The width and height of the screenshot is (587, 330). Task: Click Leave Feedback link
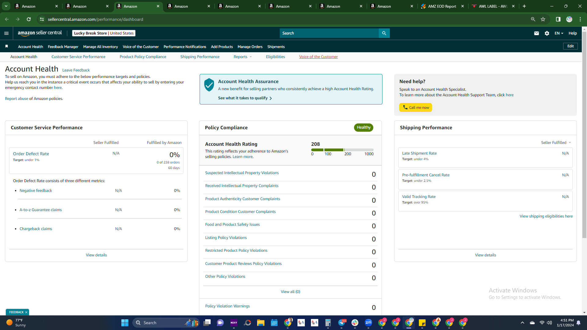click(76, 70)
